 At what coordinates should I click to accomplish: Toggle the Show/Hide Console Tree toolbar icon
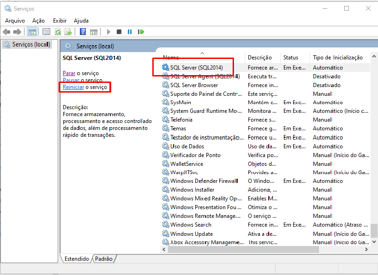tap(32, 32)
